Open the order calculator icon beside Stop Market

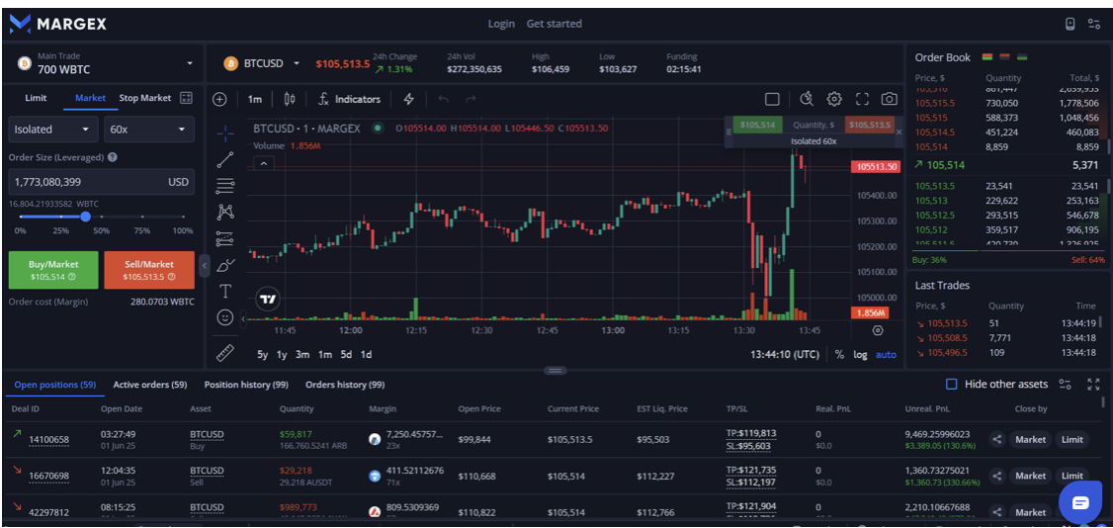(186, 98)
